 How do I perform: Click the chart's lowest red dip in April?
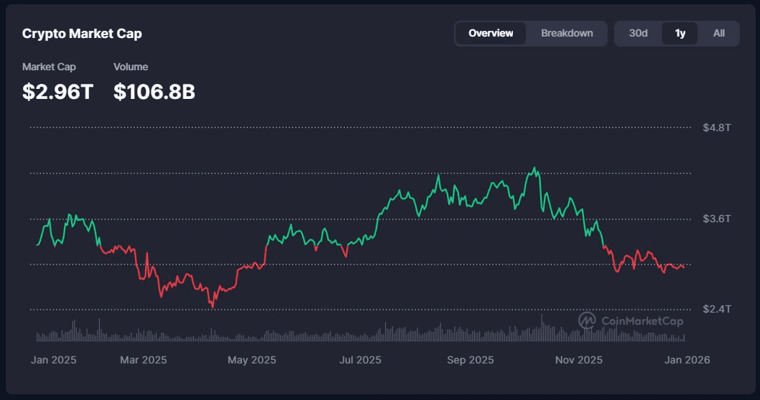(212, 307)
